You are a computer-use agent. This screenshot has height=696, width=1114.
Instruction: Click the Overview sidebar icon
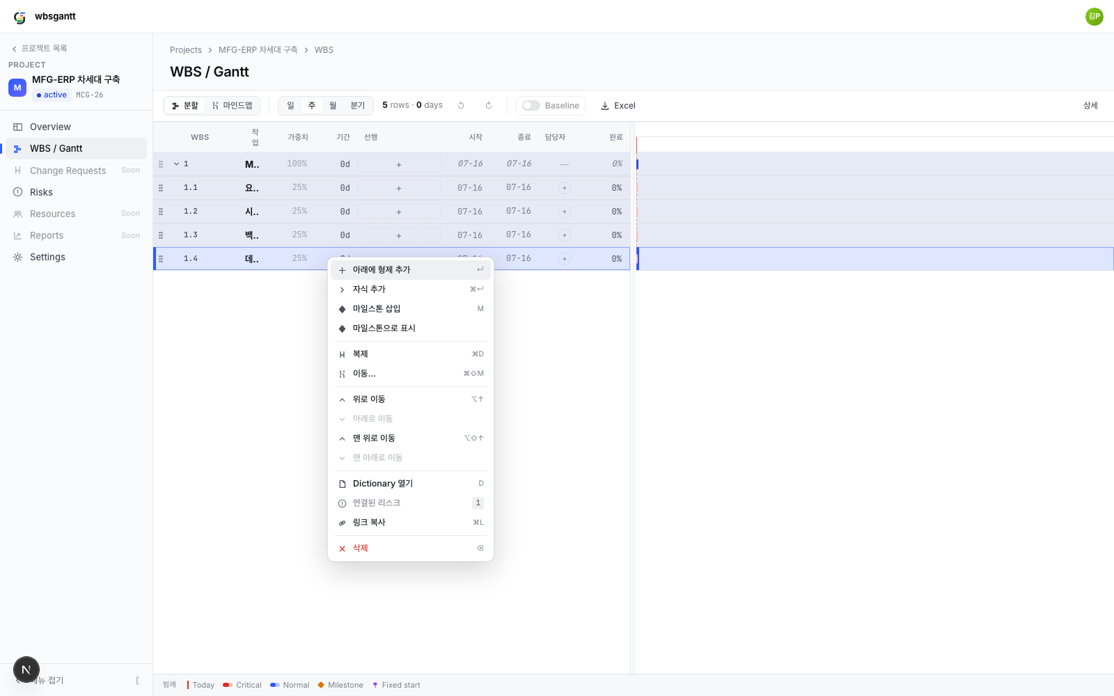tap(18, 127)
